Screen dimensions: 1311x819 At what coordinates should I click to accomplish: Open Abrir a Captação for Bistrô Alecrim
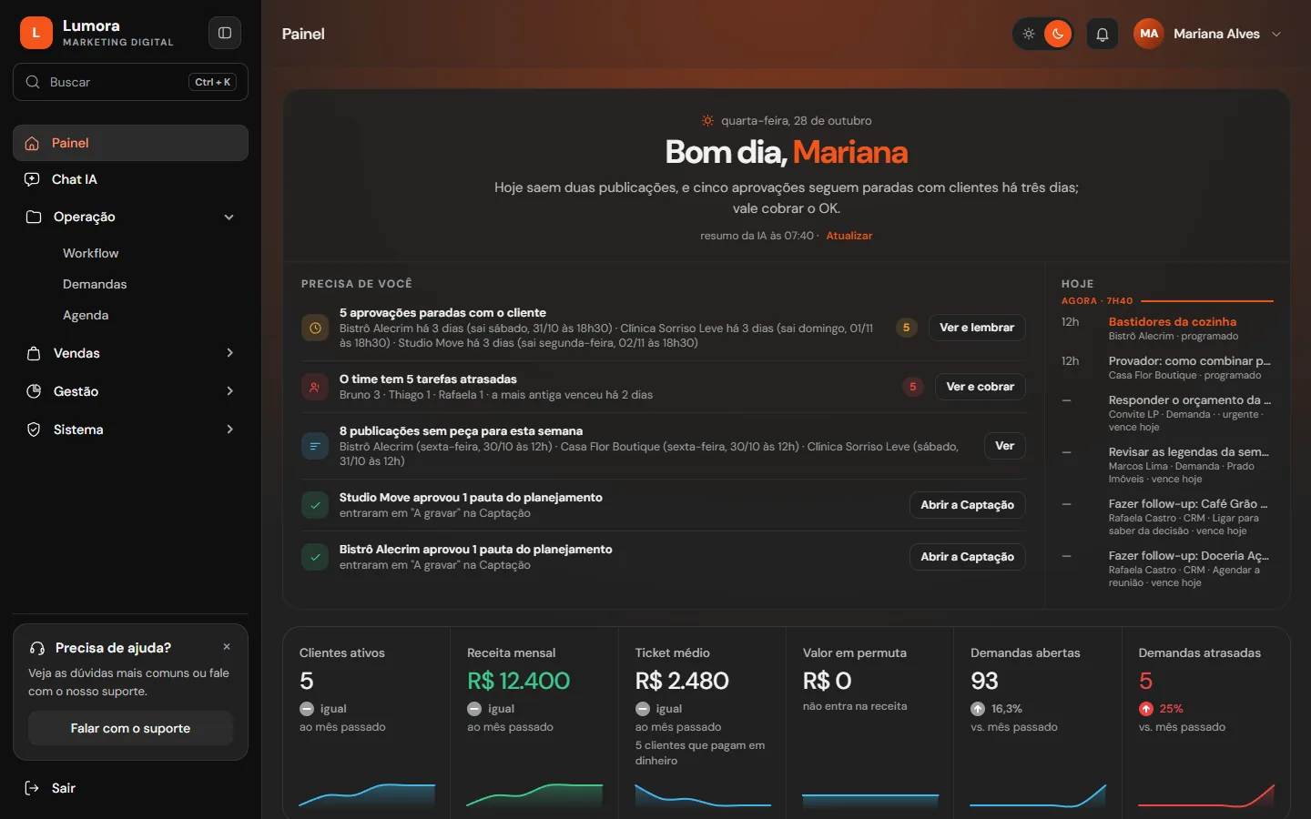[968, 557]
